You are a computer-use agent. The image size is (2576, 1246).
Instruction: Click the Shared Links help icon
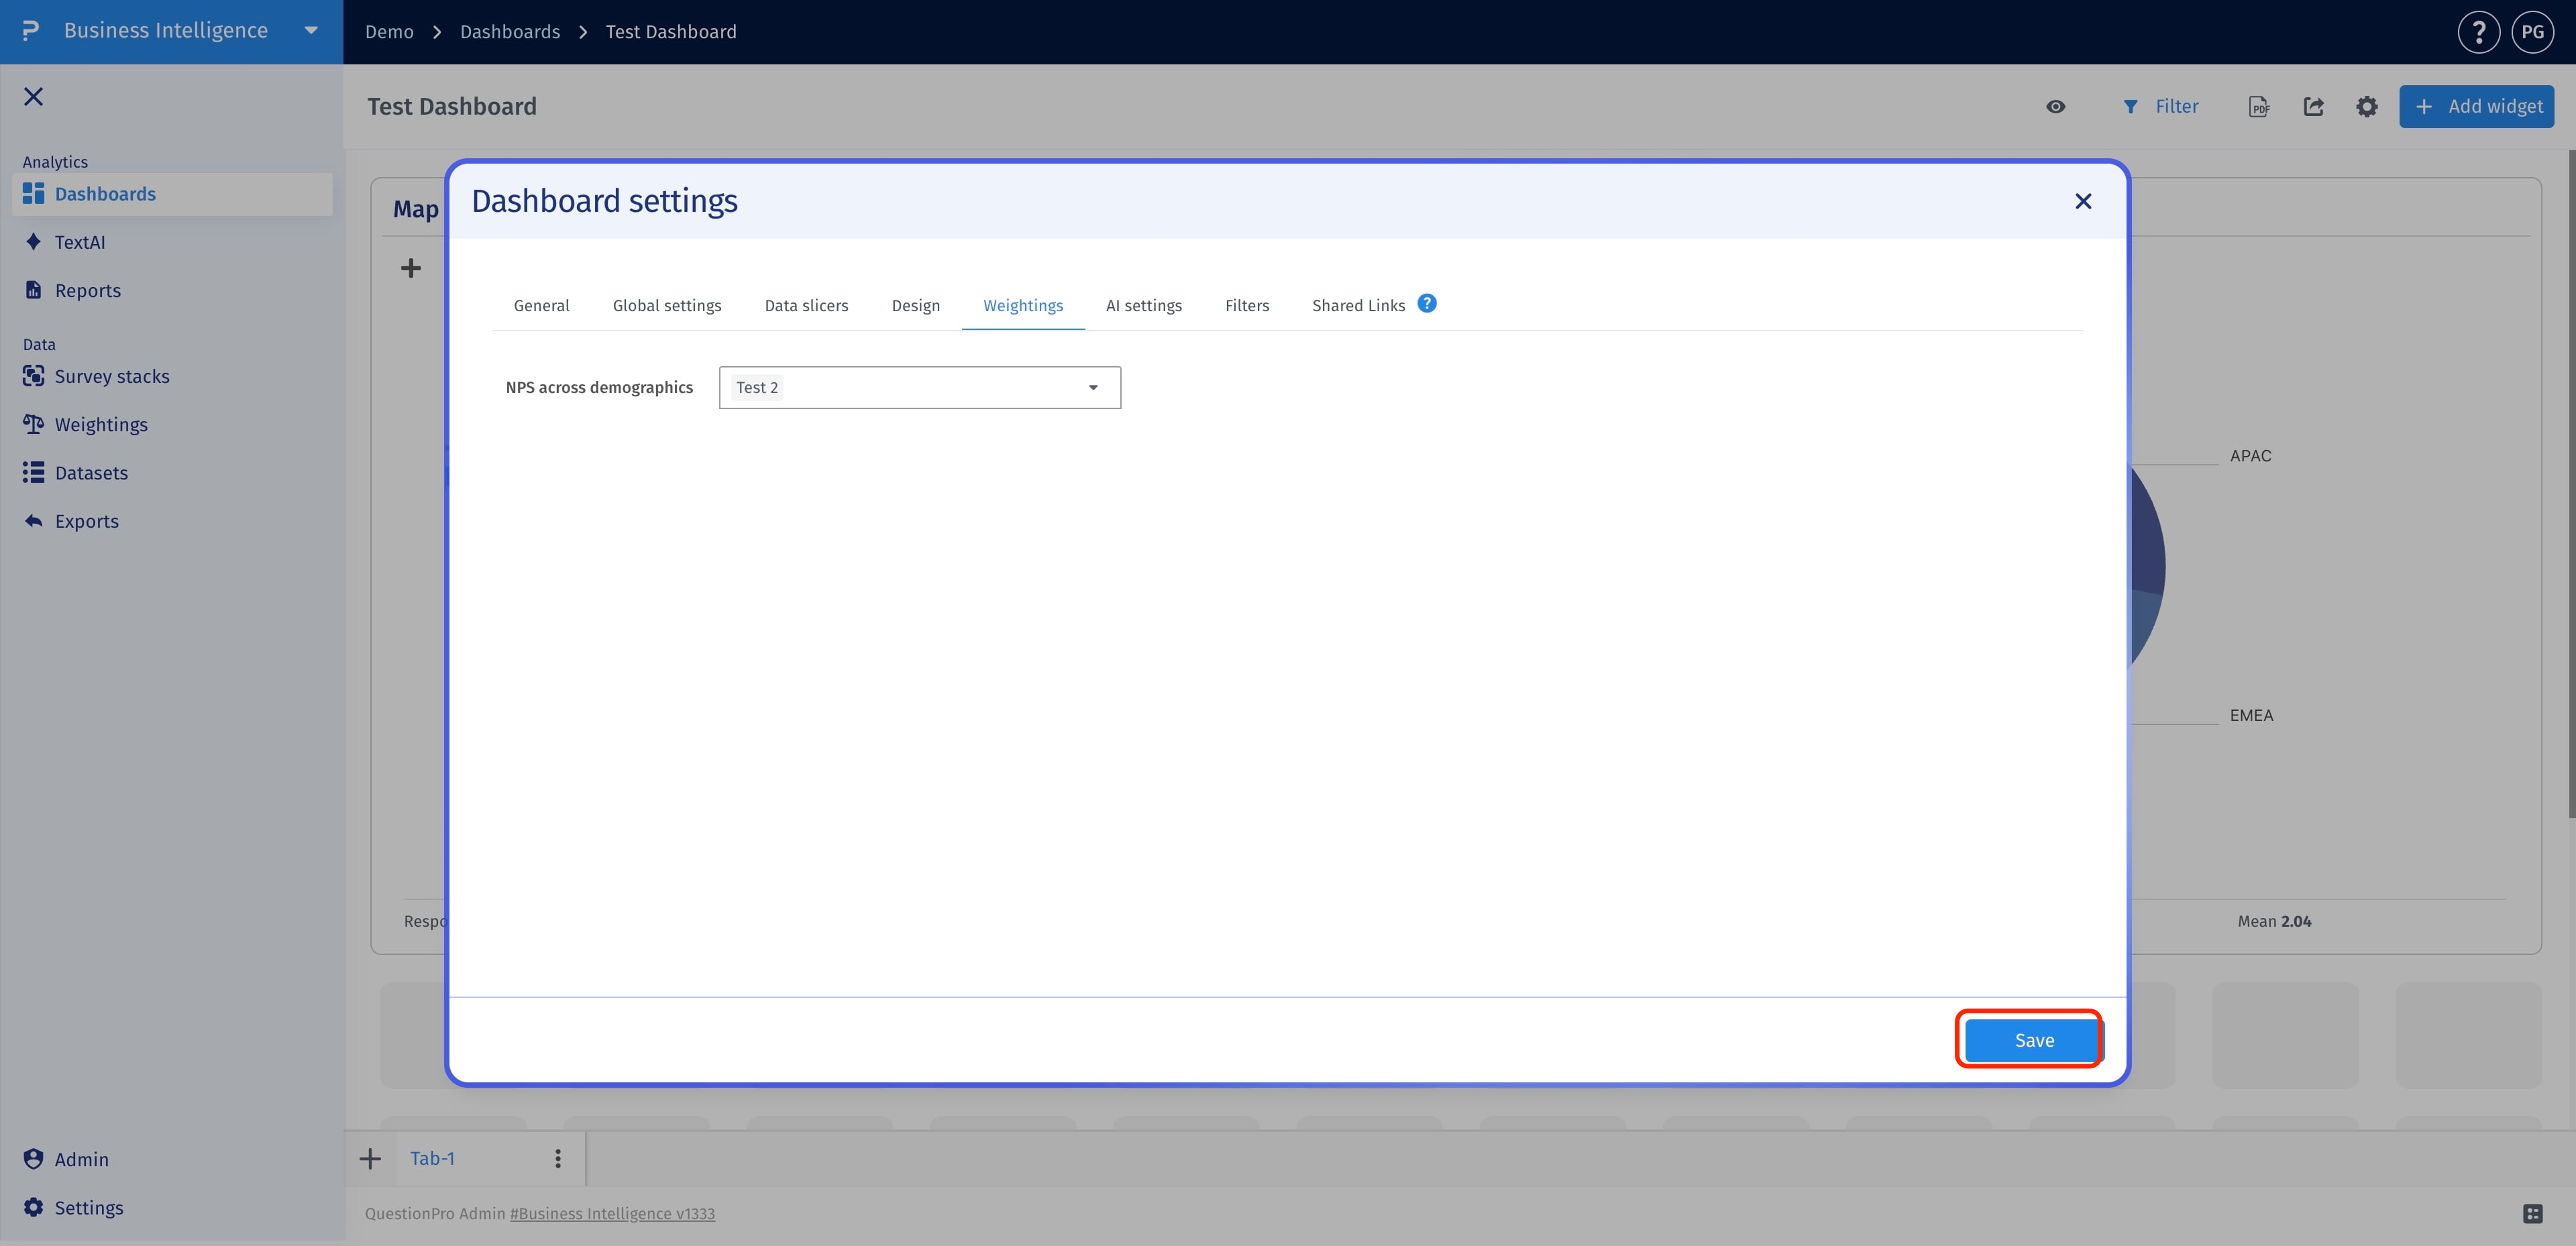pyautogui.click(x=1427, y=303)
